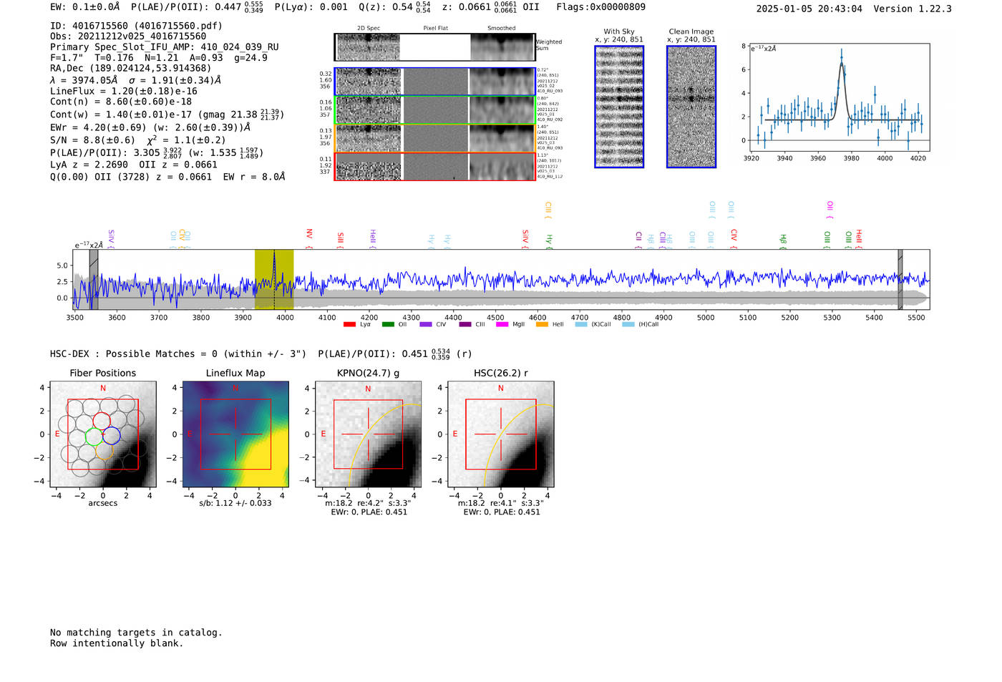Click the gray hatched band near 5460
Image resolution: width=1002 pixels, height=682 pixels.
900,279
